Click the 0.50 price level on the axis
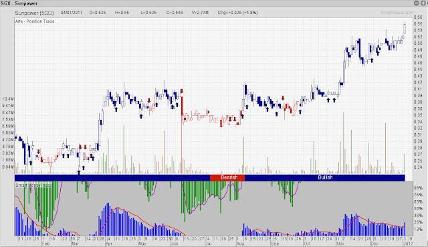 coord(418,44)
